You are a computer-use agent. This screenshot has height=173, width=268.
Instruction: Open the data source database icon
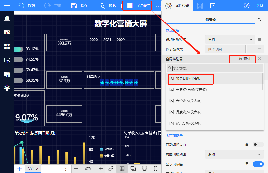pyautogui.click(x=200, y=6)
